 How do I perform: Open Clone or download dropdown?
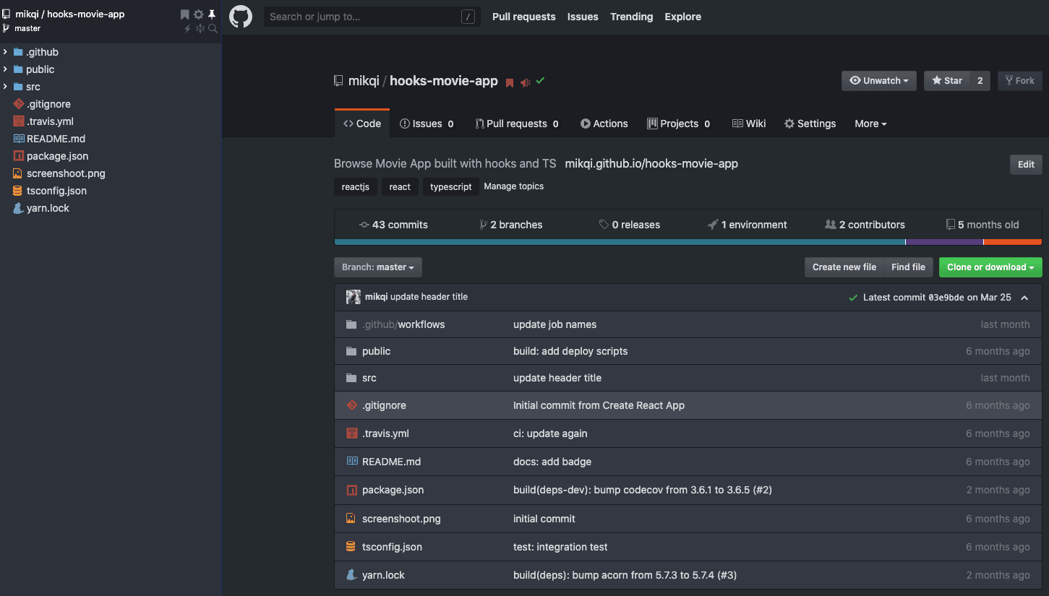[x=990, y=267]
